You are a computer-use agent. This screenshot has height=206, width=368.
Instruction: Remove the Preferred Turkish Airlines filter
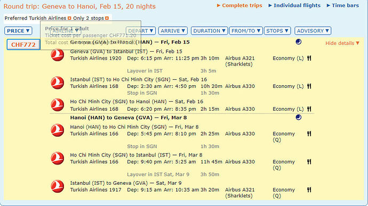69,18
